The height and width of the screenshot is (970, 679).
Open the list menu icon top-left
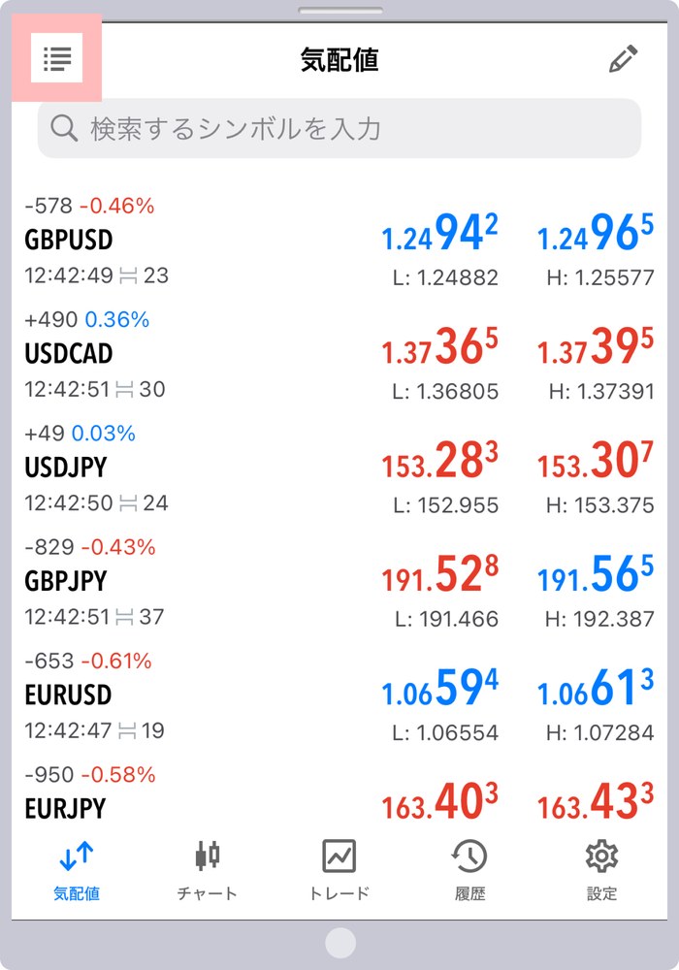tap(57, 59)
